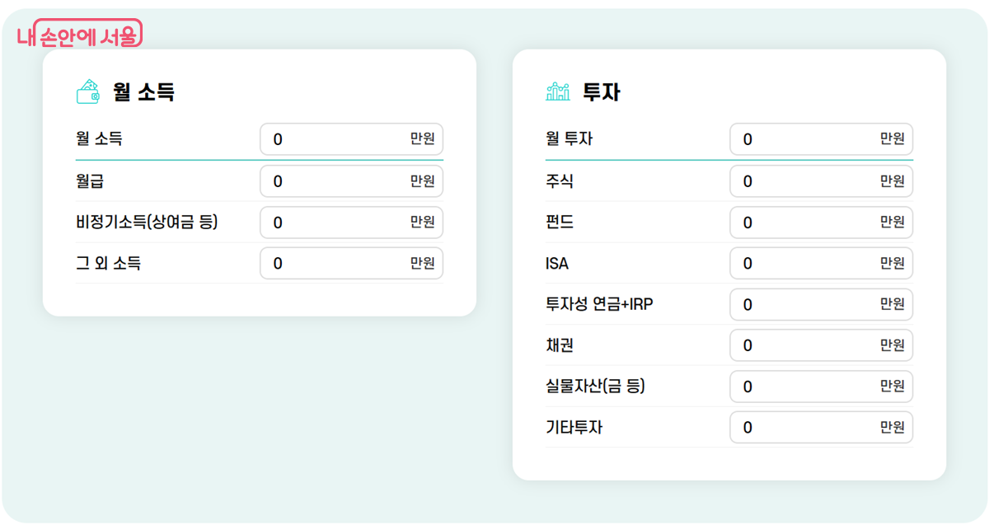Select the 펀드 amount input box

(x=808, y=223)
